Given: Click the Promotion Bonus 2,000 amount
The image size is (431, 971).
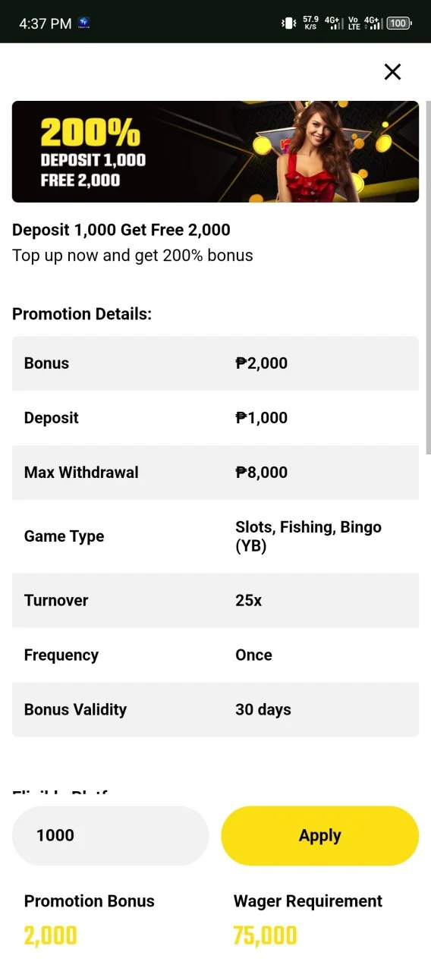Looking at the screenshot, I should [51, 935].
